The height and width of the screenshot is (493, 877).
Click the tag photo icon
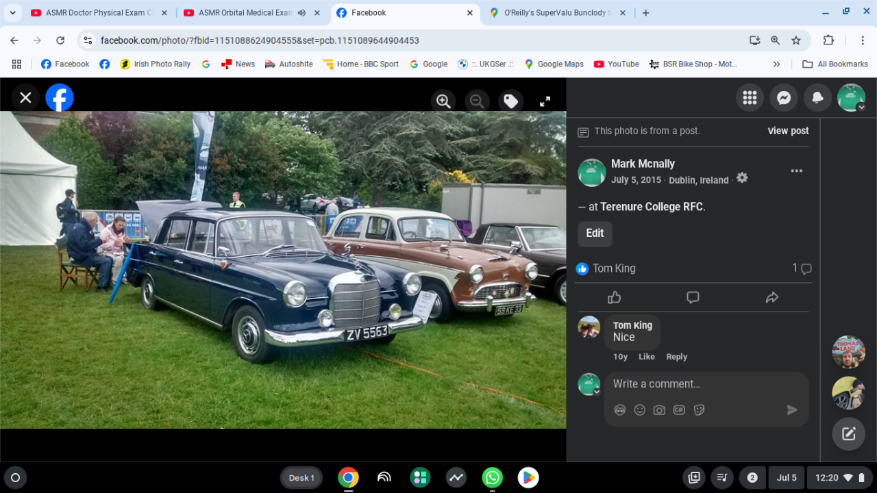510,101
